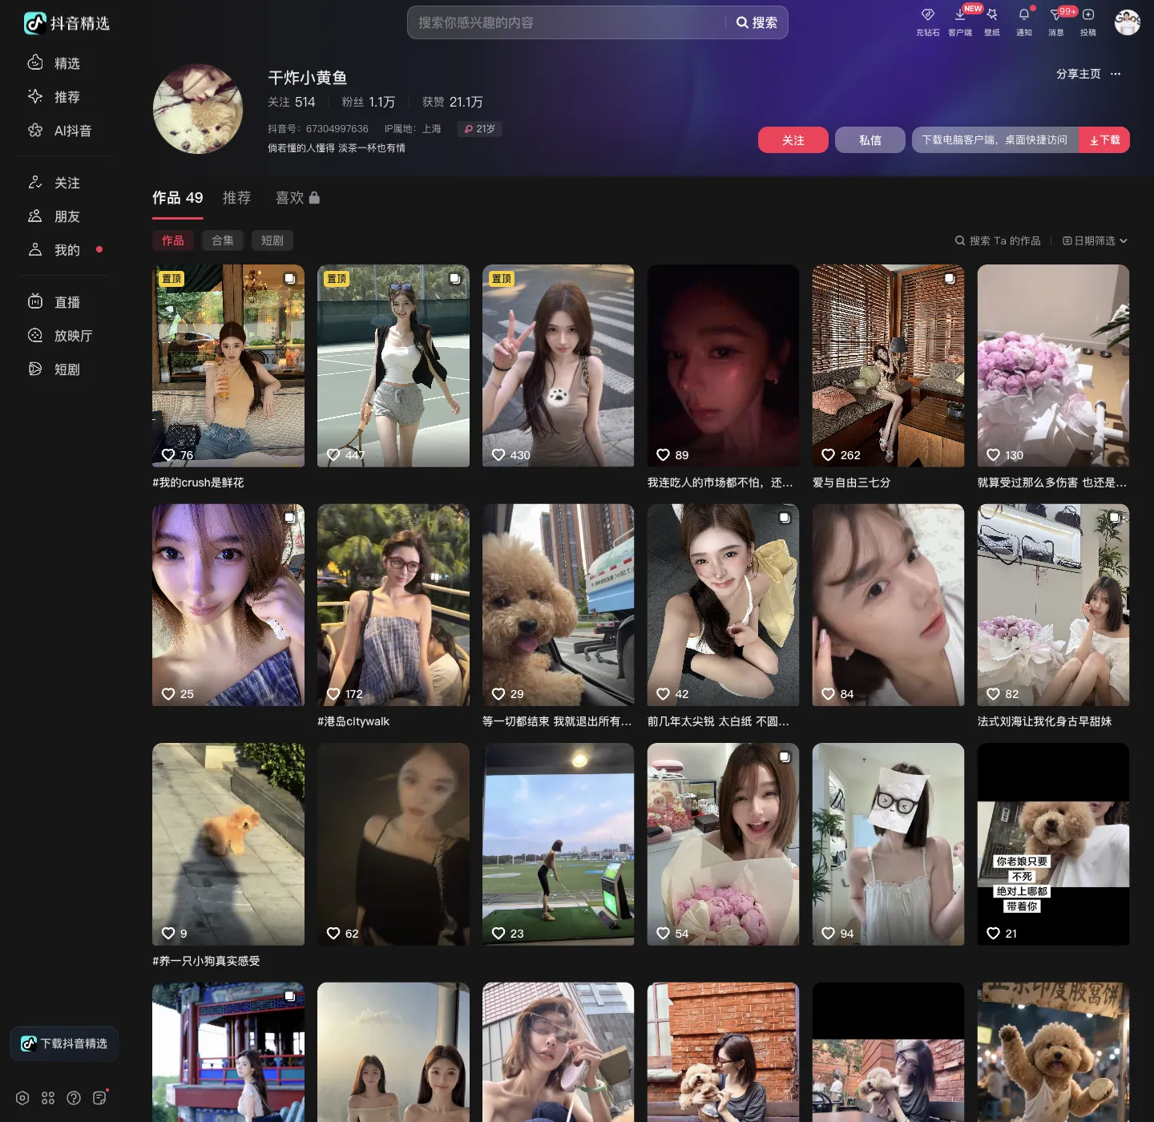Image resolution: width=1154 pixels, height=1122 pixels.
Task: Click the more options ellipsis by 分享主页
Action: [x=1116, y=74]
